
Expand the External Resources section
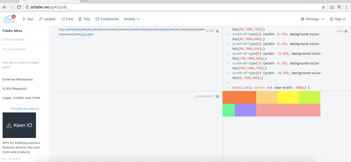[x=17, y=79]
